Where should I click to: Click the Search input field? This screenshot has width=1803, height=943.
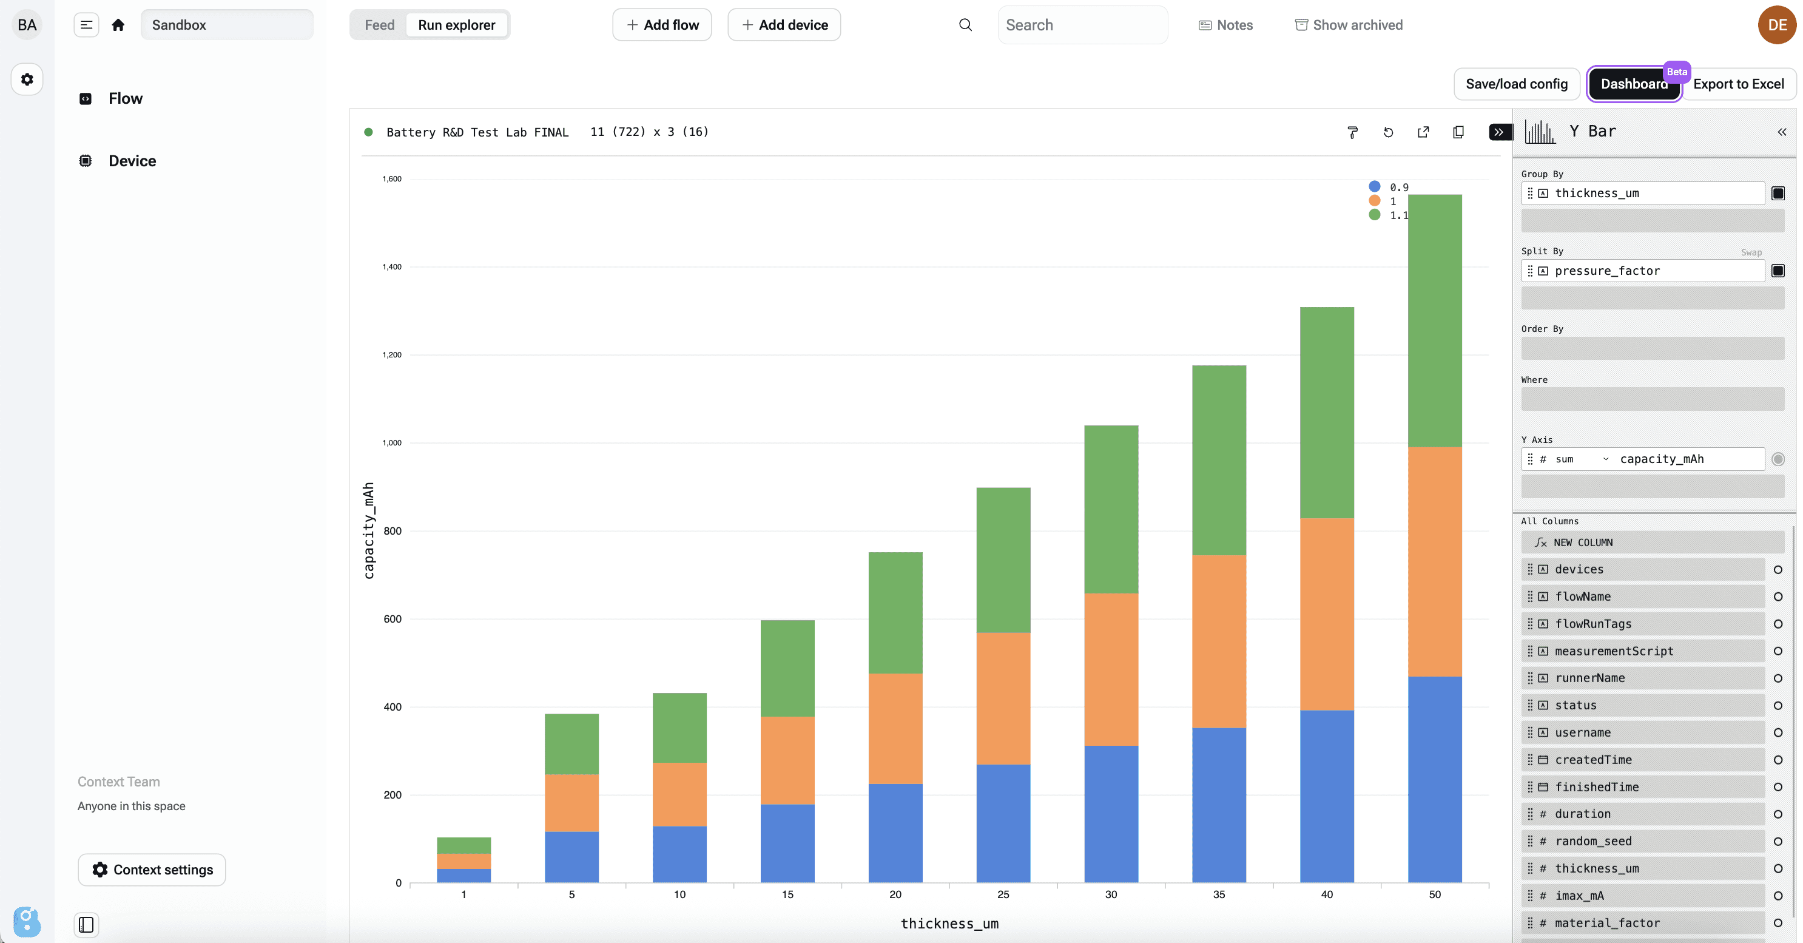(1082, 25)
